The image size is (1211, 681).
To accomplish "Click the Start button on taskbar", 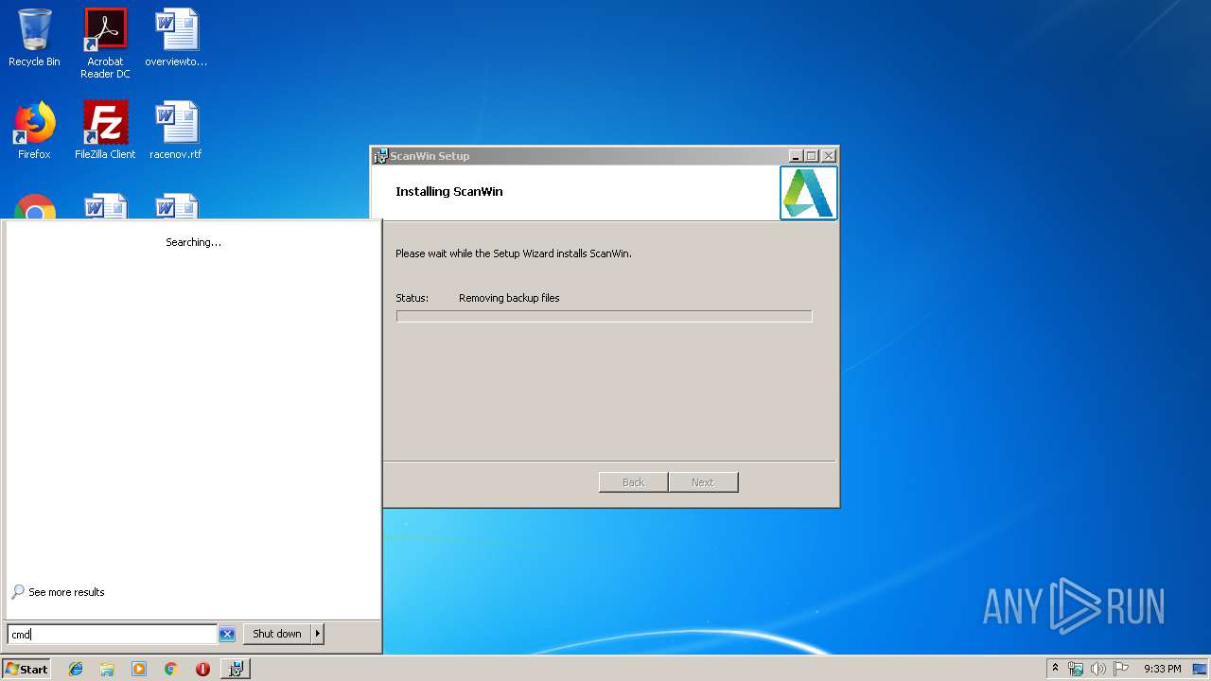I will pyautogui.click(x=26, y=669).
